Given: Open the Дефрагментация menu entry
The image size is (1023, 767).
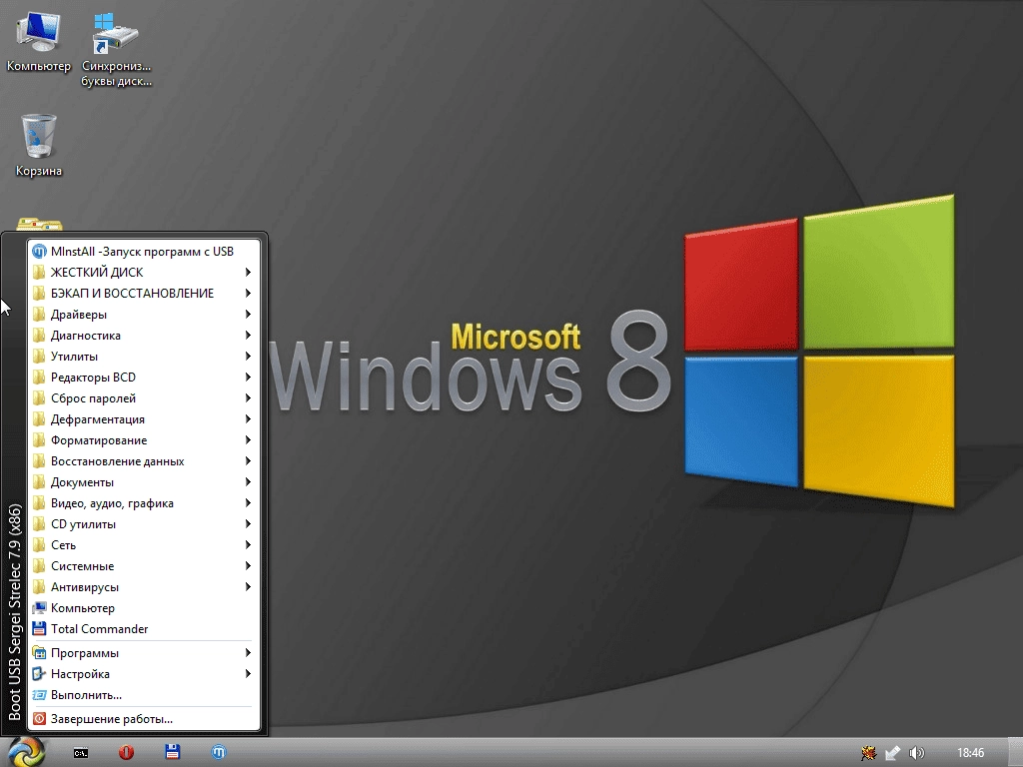Looking at the screenshot, I should 144,418.
